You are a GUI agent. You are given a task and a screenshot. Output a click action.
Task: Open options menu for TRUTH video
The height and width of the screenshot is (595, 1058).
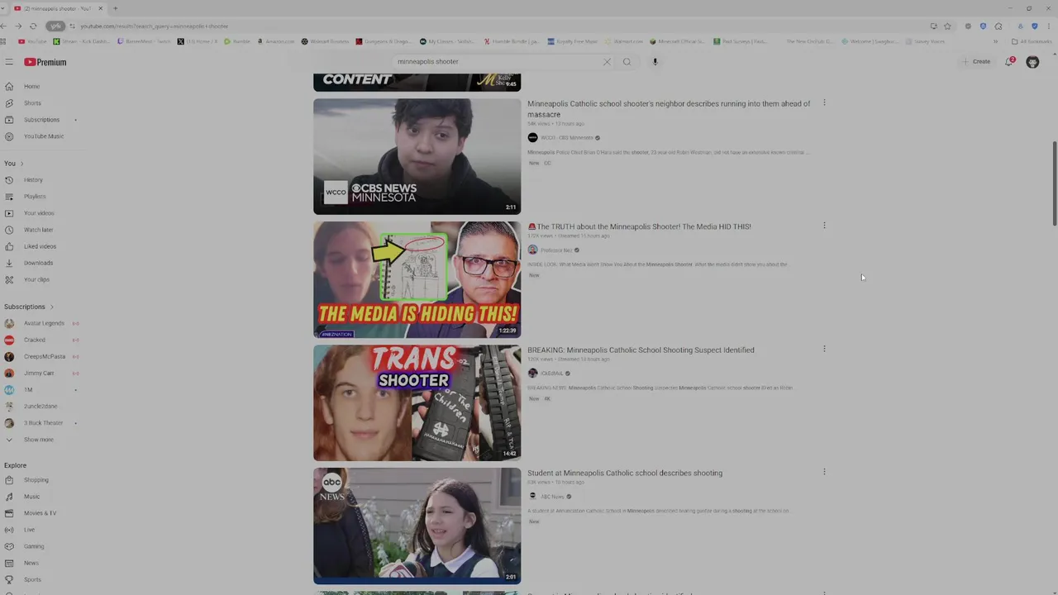point(824,226)
